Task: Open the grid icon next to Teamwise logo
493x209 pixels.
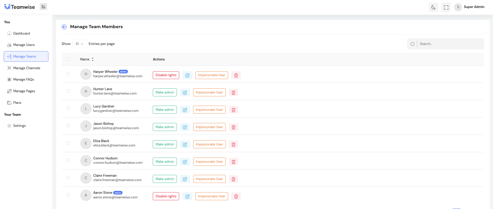Action: [44, 7]
